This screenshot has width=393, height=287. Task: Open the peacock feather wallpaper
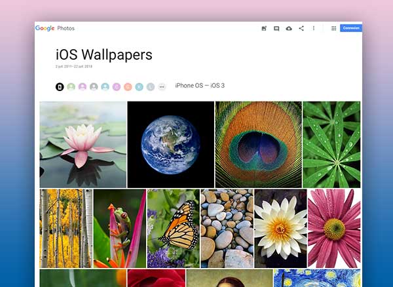pyautogui.click(x=259, y=145)
